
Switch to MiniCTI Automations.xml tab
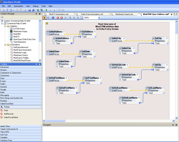tap(59, 14)
